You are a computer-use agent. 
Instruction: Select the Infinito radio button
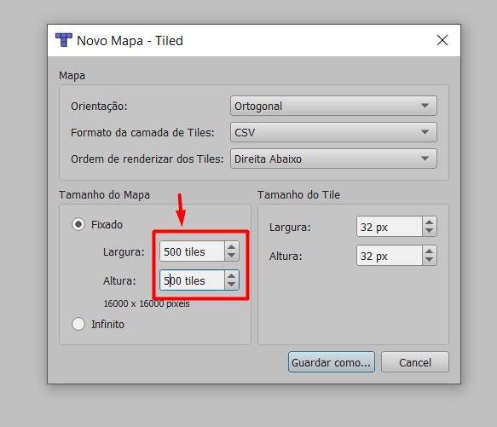[x=78, y=324]
